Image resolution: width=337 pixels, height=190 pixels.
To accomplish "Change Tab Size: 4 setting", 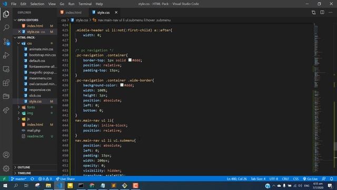I will pos(258,179).
